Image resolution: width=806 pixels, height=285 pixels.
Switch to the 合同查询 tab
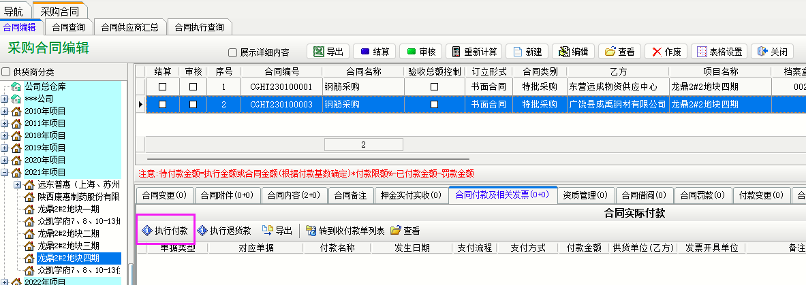68,27
